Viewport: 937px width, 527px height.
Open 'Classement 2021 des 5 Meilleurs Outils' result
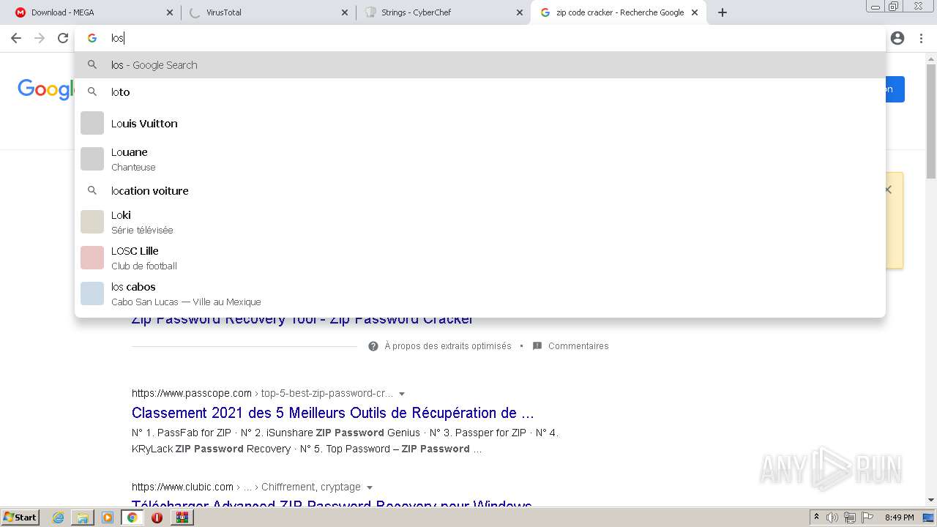333,413
